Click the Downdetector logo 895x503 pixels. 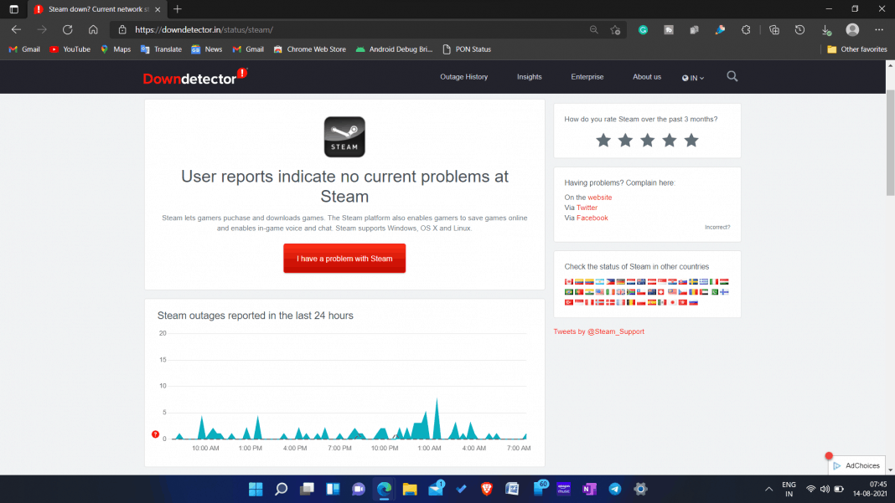(x=194, y=76)
